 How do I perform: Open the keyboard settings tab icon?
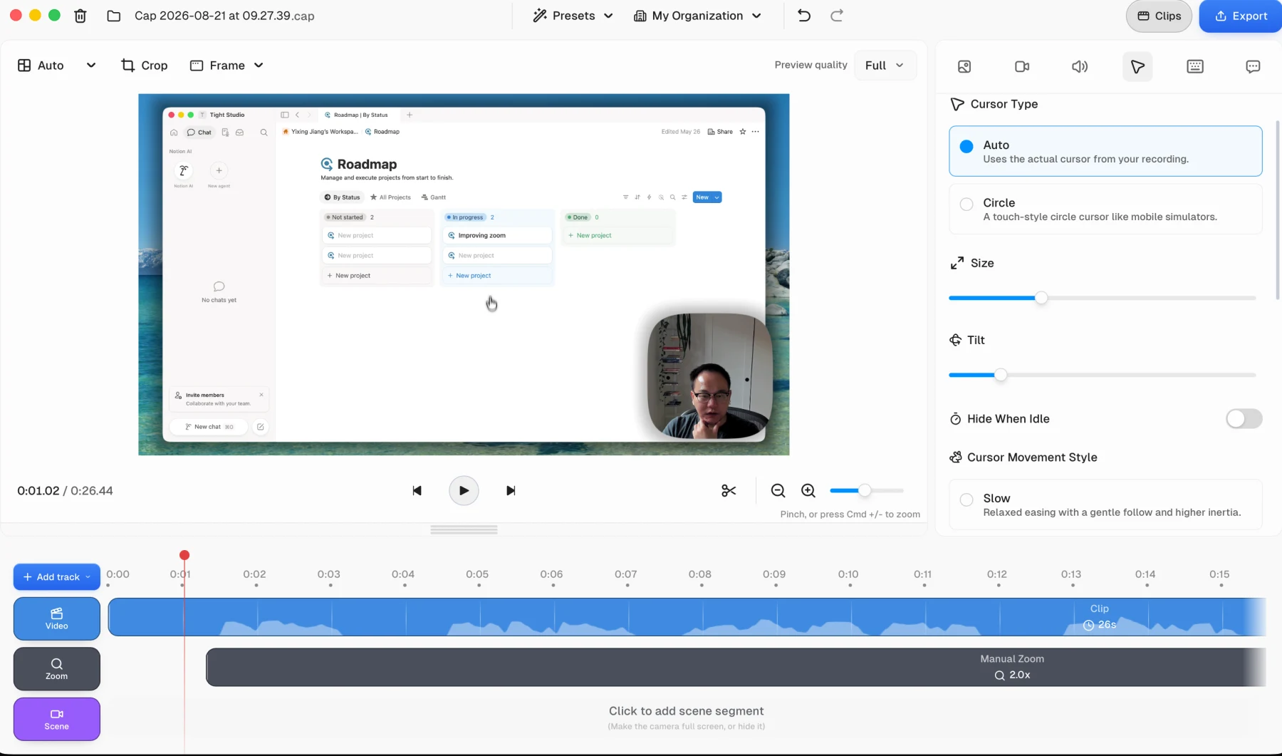click(x=1195, y=66)
